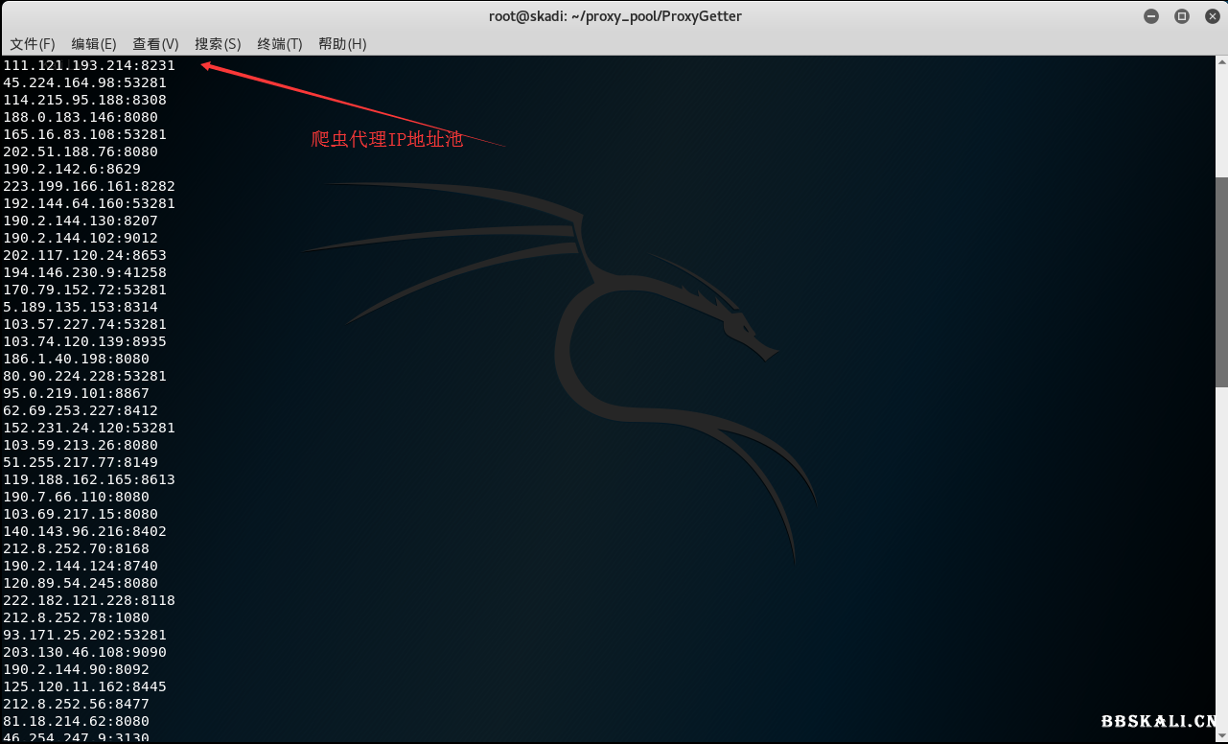Click the BBSKALI.CN watermark
1228x744 pixels.
click(1159, 721)
